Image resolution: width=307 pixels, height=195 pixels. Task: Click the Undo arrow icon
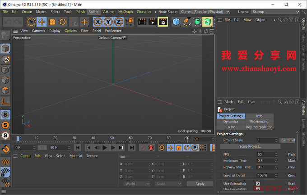coord(8,22)
